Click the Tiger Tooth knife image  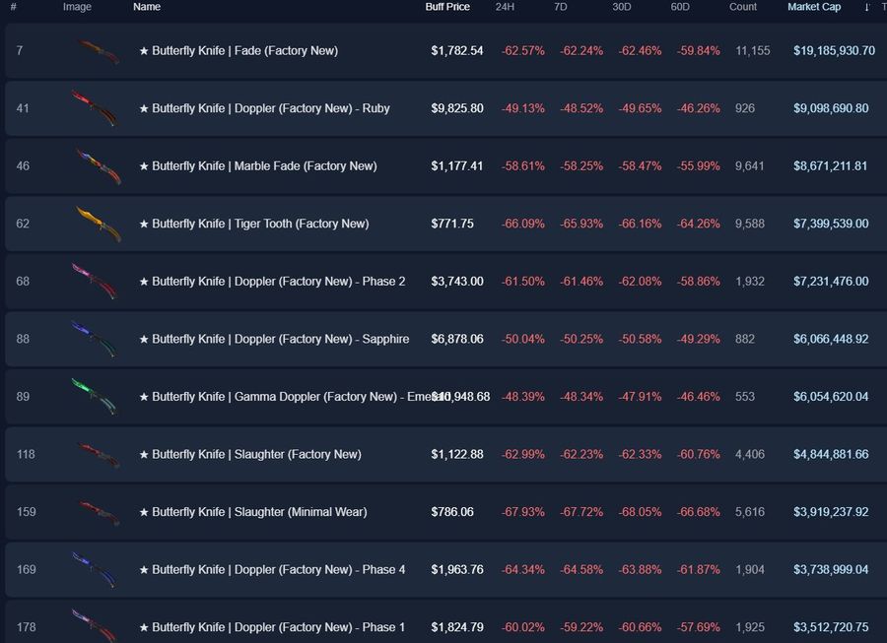coord(97,224)
